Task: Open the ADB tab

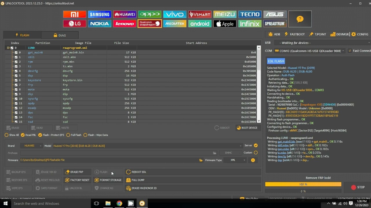Action: tap(274, 34)
